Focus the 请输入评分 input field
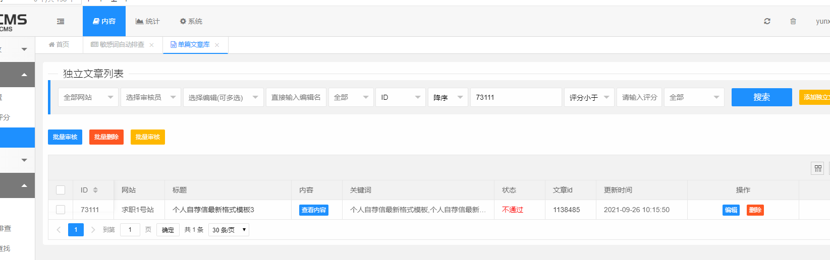 pyautogui.click(x=639, y=97)
